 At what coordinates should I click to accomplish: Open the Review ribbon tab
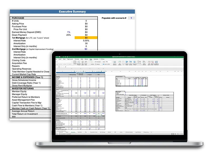coord(86,59)
